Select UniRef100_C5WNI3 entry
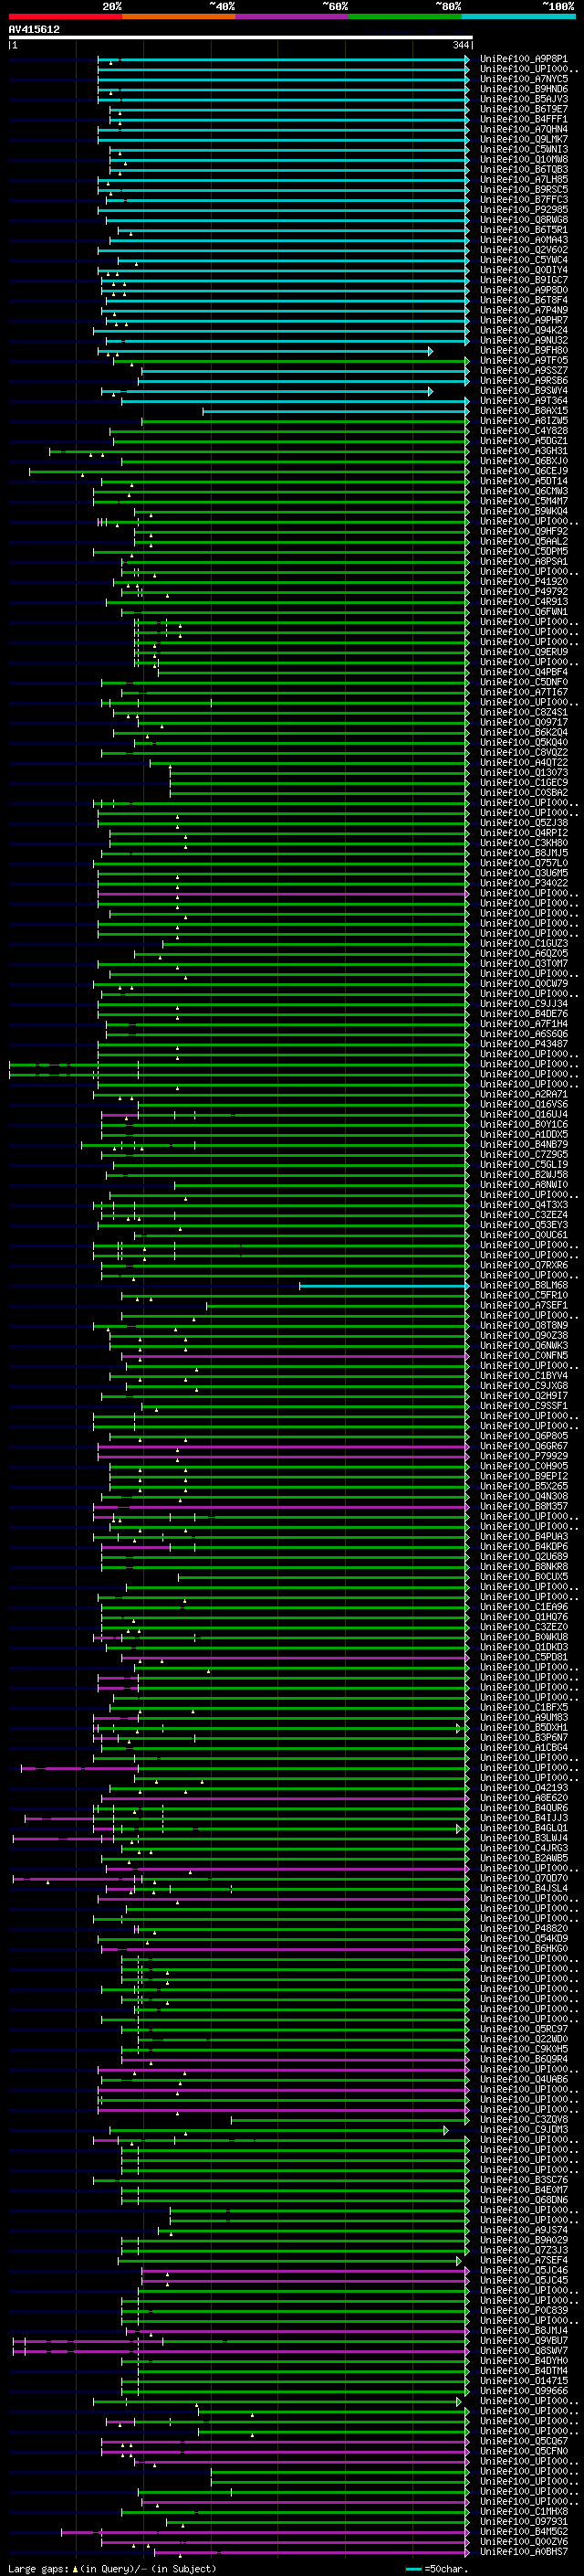 pyautogui.click(x=524, y=149)
